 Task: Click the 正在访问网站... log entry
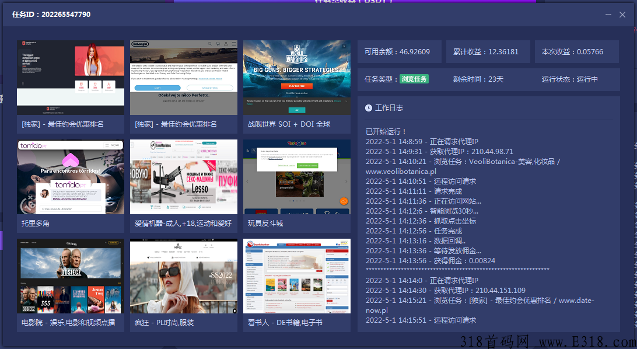[x=423, y=201]
